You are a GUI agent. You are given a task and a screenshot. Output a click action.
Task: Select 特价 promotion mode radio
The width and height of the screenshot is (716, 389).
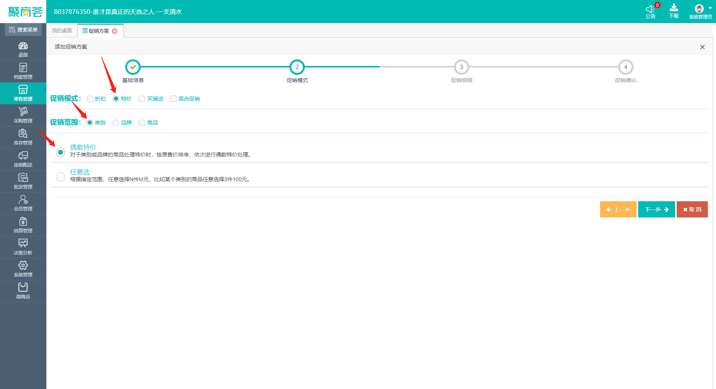[x=116, y=99]
